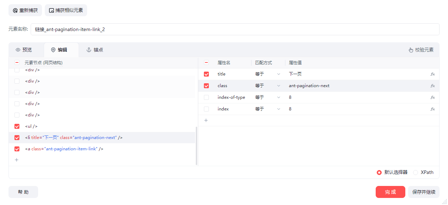The width and height of the screenshot is (448, 205).
Task: Enable the index-of-type attribute checkbox
Action: coord(206,97)
